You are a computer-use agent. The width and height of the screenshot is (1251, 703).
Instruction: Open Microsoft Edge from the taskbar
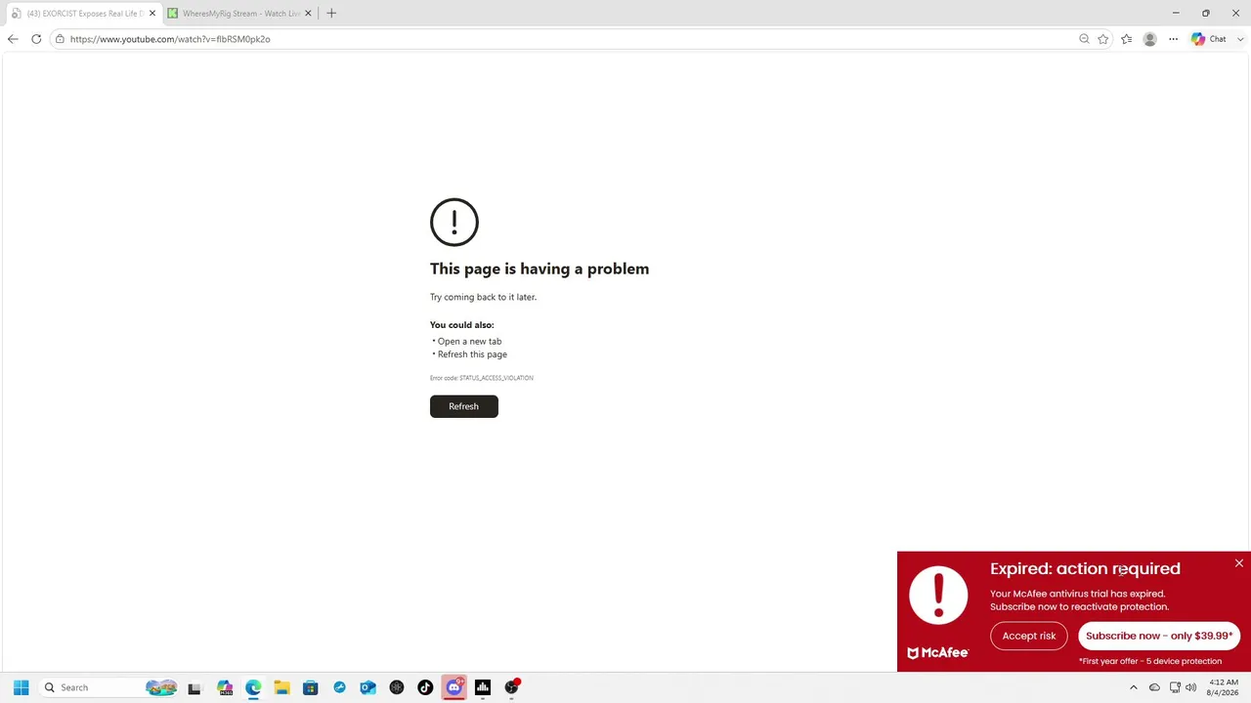(253, 687)
